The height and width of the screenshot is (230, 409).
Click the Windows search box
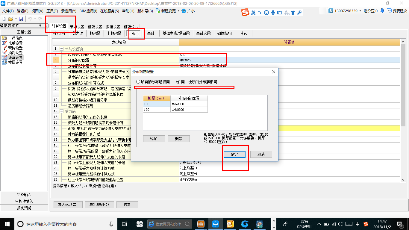[64, 224]
